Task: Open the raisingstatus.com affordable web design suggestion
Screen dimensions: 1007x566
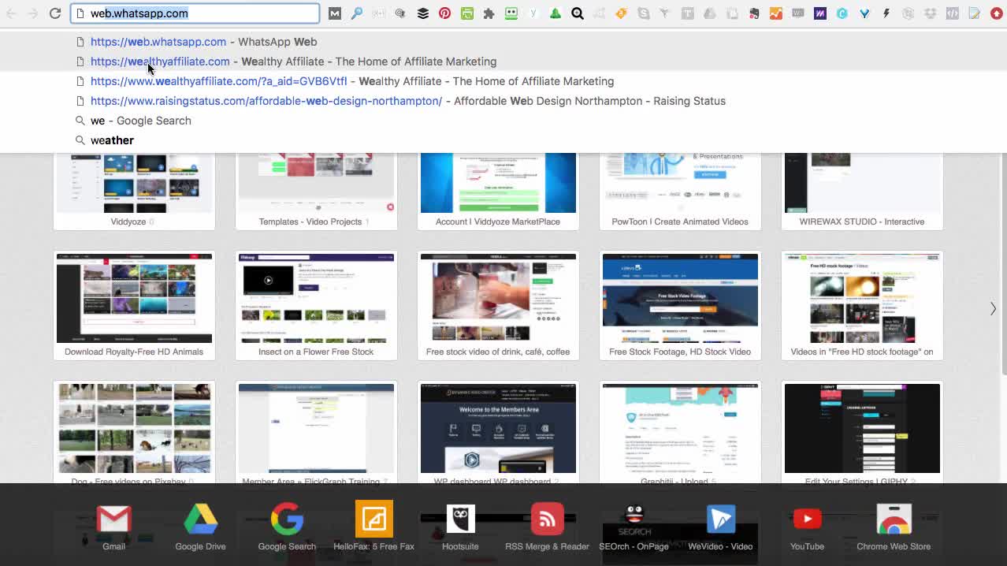Action: click(504, 101)
